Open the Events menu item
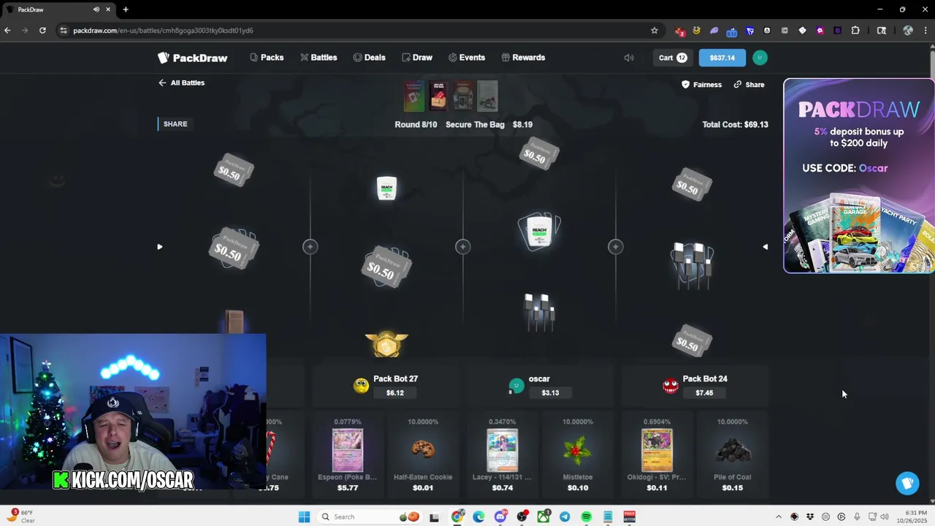Viewport: 935px width, 526px height. tap(466, 57)
